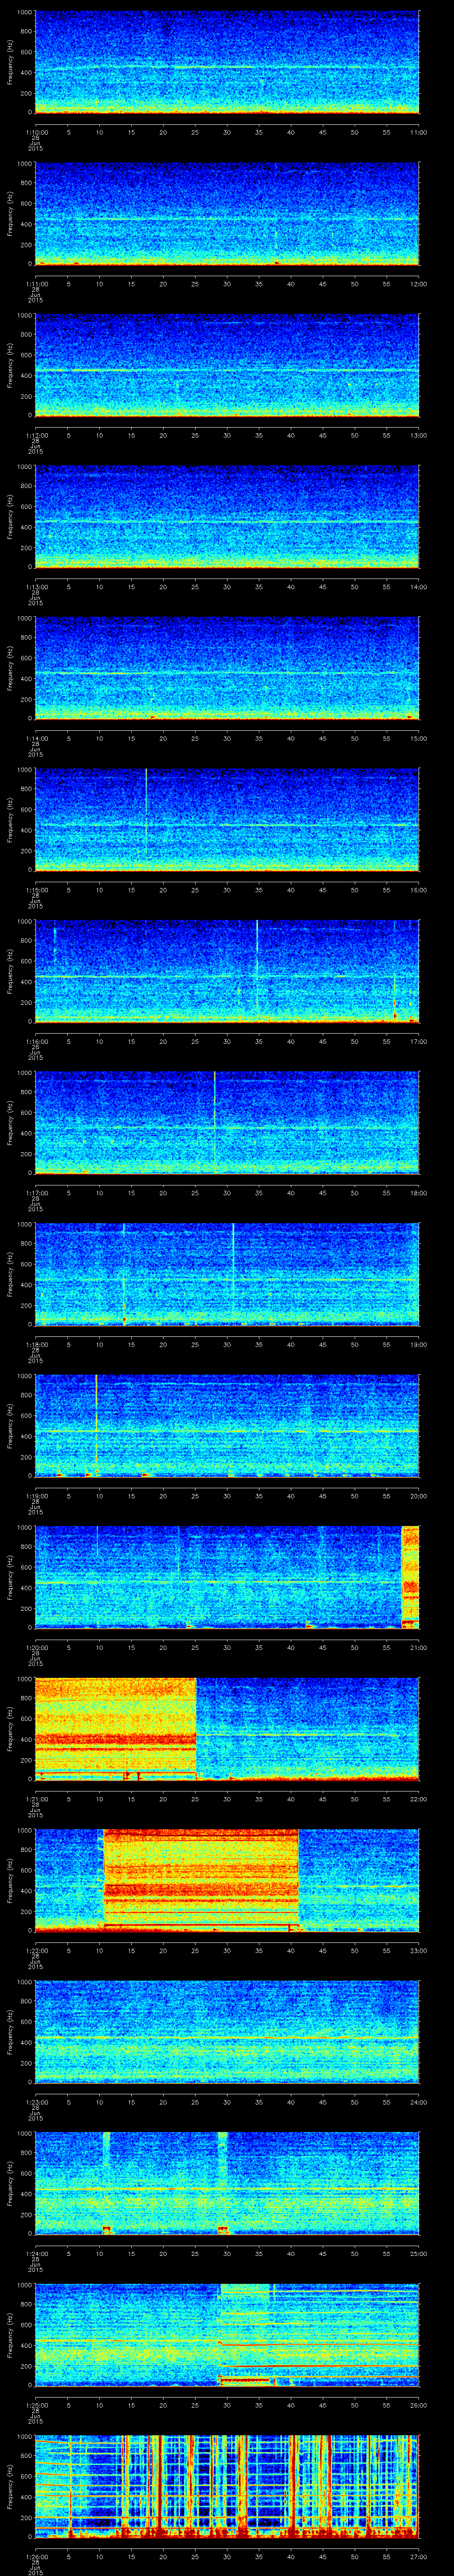Click the '1:20:00' start time label
The image size is (454, 2576).
[x=36, y=1647]
